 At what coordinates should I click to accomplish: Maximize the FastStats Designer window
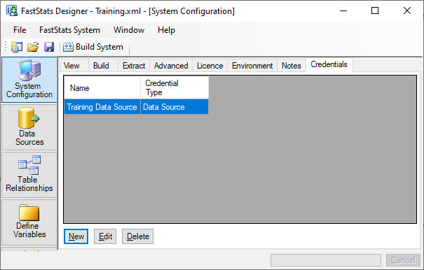(x=375, y=10)
